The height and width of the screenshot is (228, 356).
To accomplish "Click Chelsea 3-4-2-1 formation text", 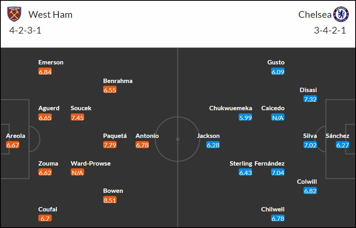I will (330, 30).
